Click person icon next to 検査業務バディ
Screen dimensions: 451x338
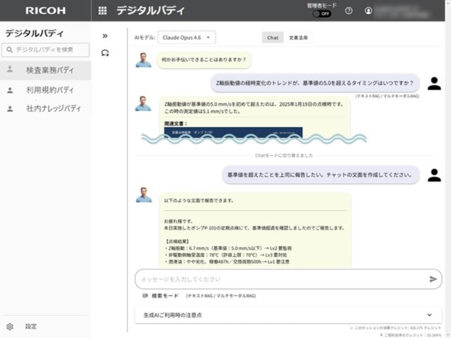[10, 69]
